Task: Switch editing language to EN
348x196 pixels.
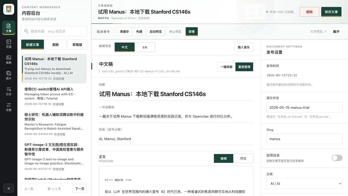Action: pyautogui.click(x=145, y=47)
